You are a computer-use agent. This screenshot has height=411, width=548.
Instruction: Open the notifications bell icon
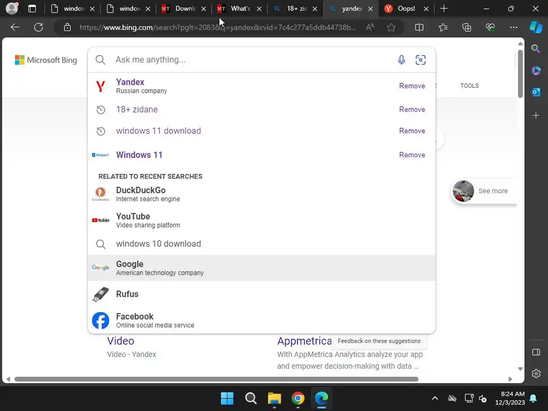(x=534, y=398)
